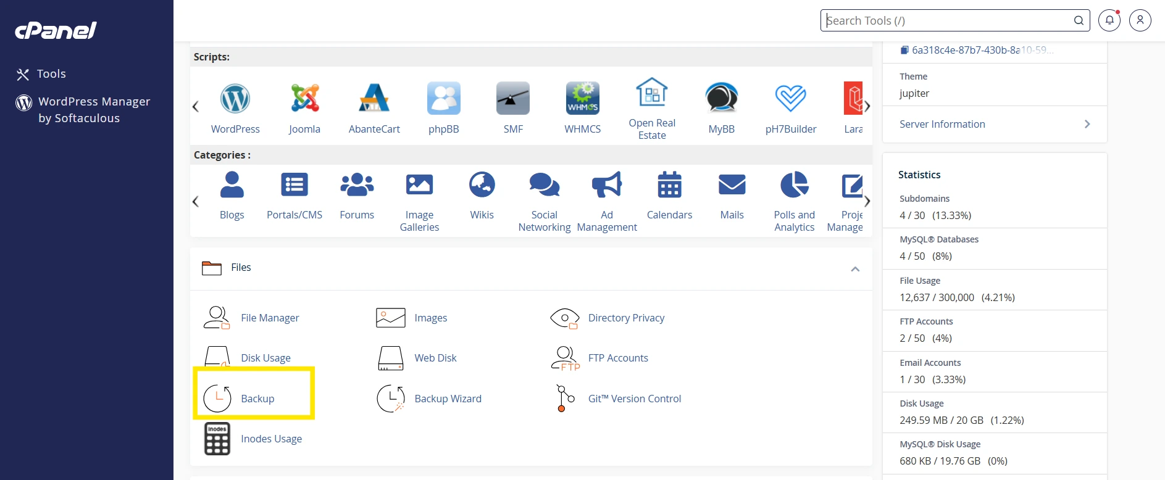Select the Forums category icon
Image resolution: width=1165 pixels, height=480 pixels.
click(357, 184)
